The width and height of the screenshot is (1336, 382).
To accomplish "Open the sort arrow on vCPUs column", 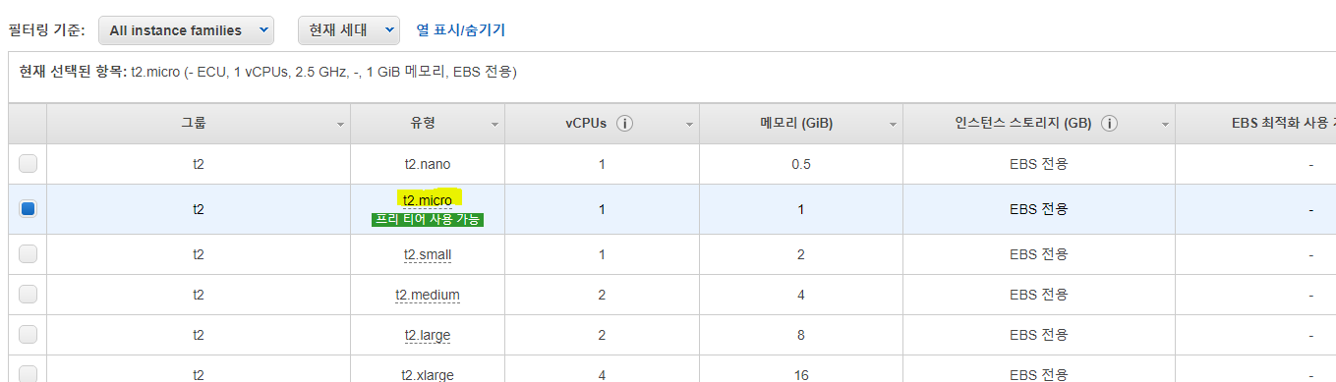I will (x=689, y=125).
